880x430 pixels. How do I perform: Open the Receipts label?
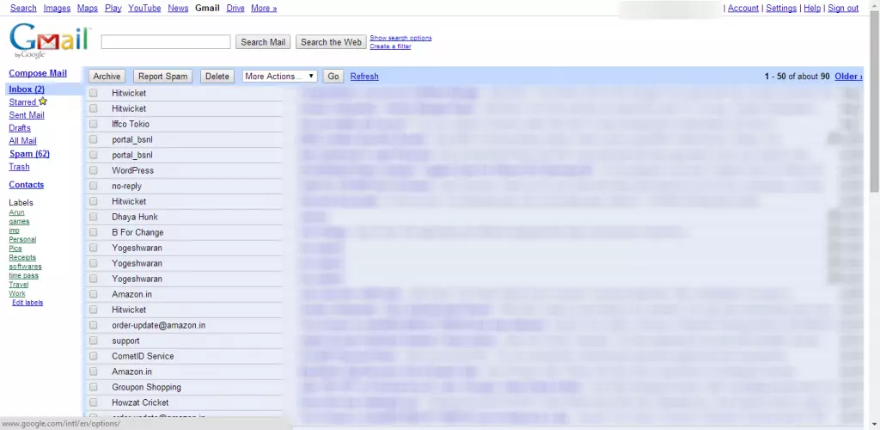tap(22, 258)
